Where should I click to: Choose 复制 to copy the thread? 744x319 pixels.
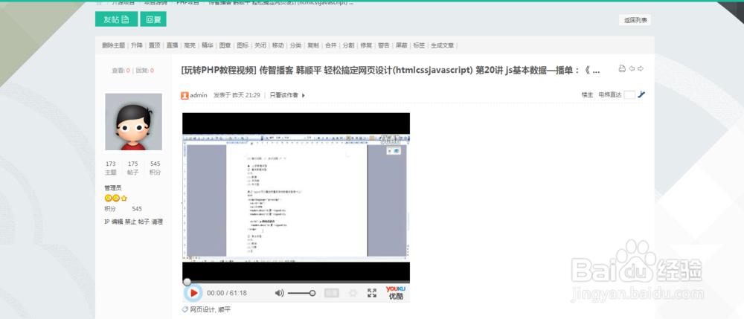click(x=313, y=45)
